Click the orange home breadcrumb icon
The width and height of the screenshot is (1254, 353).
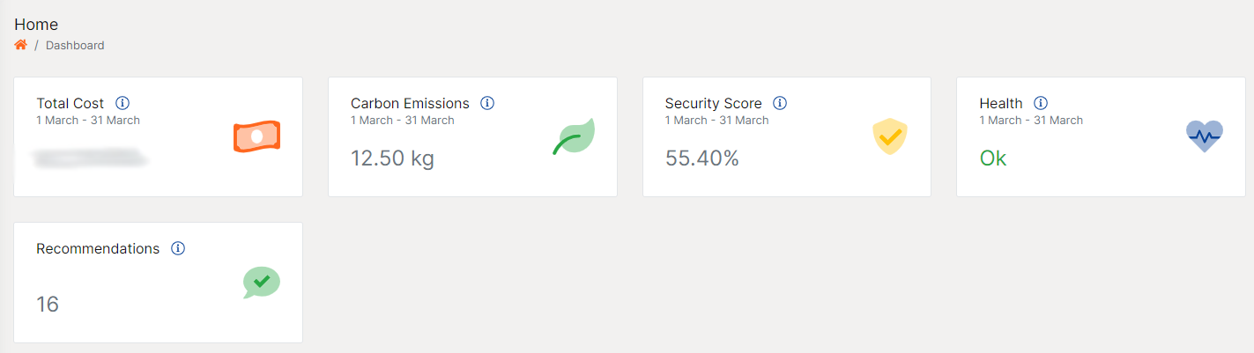[x=21, y=45]
